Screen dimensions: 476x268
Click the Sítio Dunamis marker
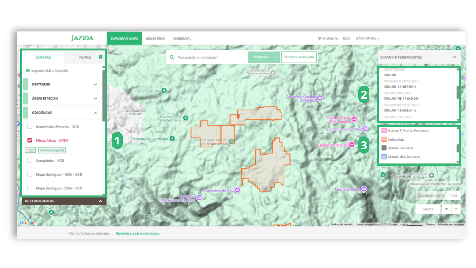[273, 72]
